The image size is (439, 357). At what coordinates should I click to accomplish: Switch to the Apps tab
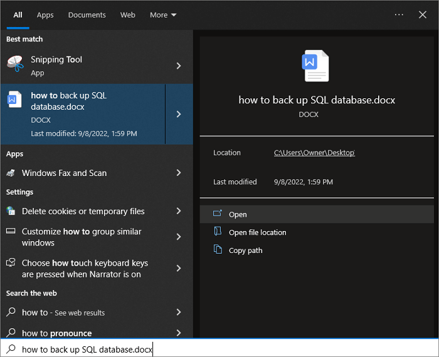pyautogui.click(x=45, y=15)
